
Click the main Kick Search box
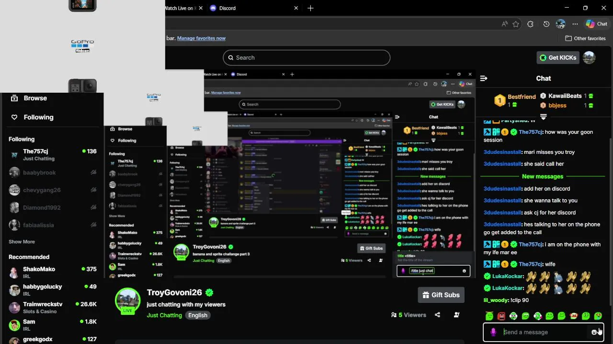[x=306, y=57]
